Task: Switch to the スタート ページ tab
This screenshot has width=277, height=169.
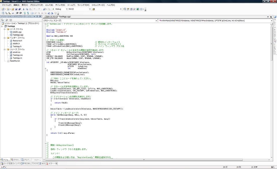Action: (51, 17)
